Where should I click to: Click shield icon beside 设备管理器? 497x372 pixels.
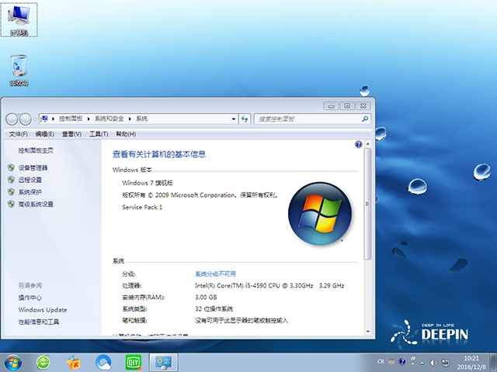[11, 167]
